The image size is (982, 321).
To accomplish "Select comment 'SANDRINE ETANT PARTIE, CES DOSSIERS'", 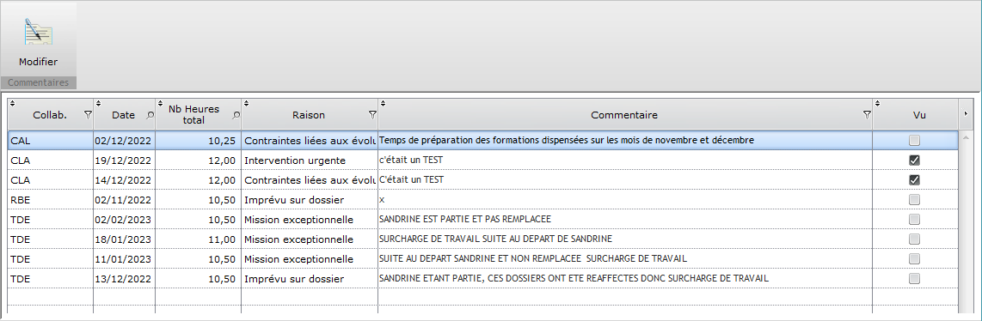I will (x=626, y=279).
